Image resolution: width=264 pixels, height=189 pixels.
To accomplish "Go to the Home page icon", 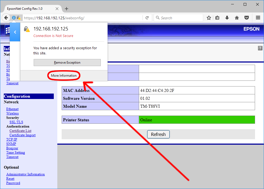I will tap(237, 18).
